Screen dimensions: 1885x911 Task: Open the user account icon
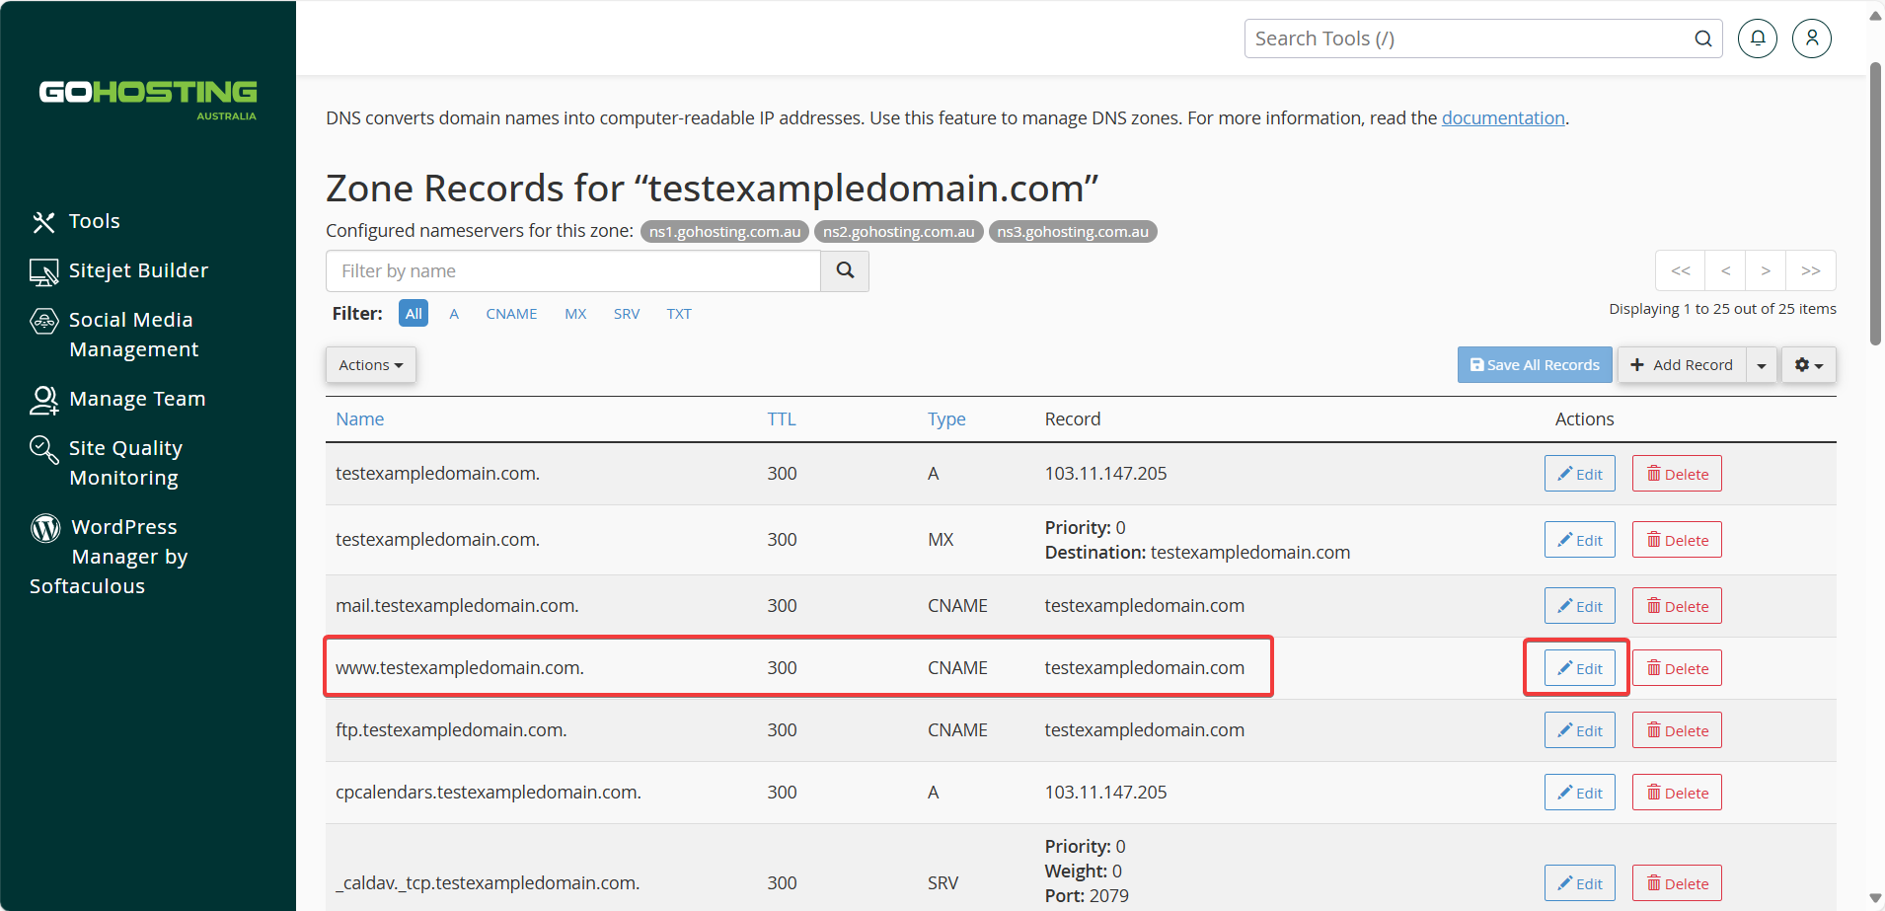[1812, 38]
